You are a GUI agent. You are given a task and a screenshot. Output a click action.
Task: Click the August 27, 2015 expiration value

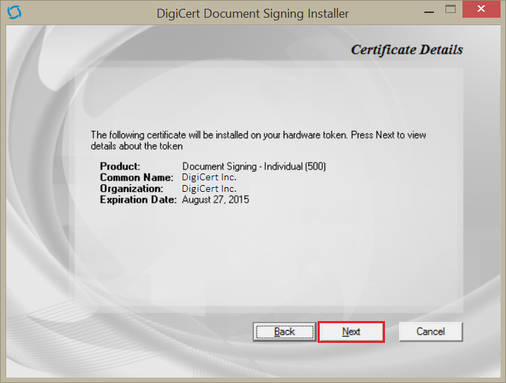tap(216, 200)
